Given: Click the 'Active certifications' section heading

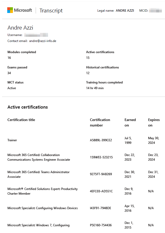Looking at the screenshot, I should point(28,107).
